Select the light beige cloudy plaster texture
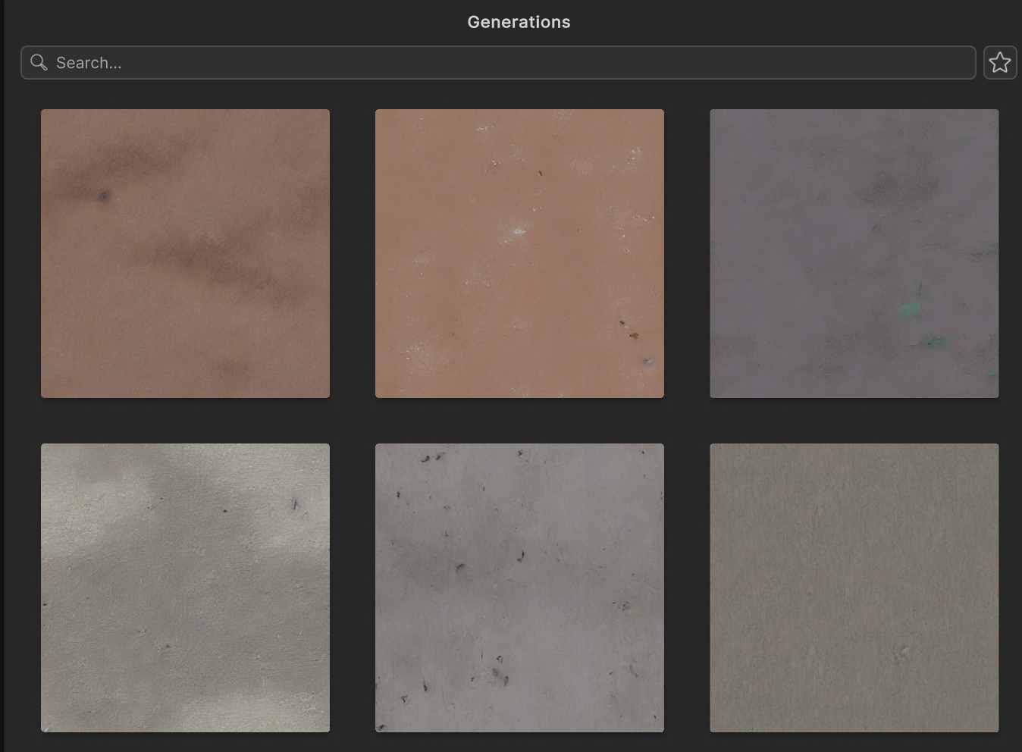 (185, 587)
